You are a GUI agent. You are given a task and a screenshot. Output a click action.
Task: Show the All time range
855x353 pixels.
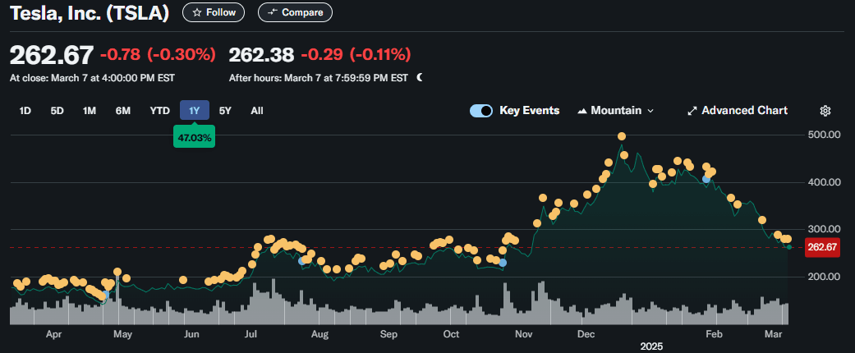pos(257,111)
